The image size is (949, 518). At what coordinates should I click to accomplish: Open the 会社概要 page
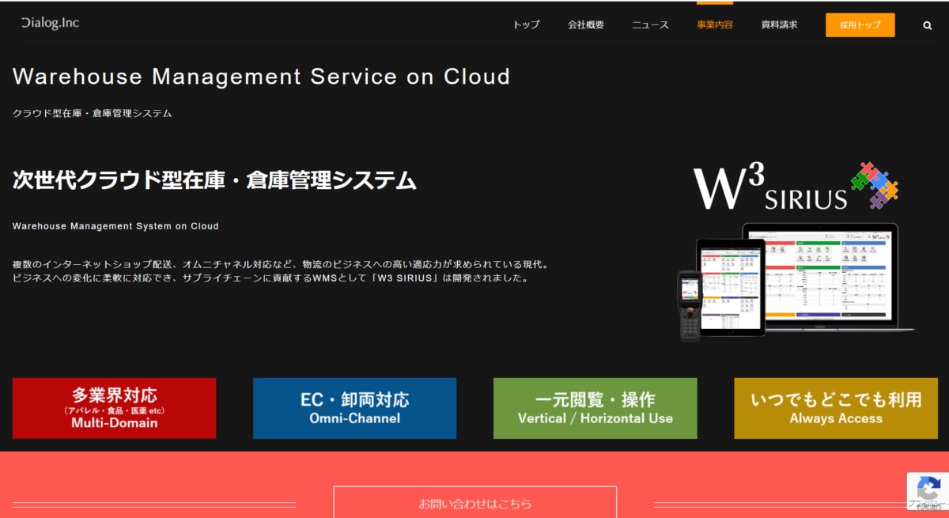coord(586,25)
